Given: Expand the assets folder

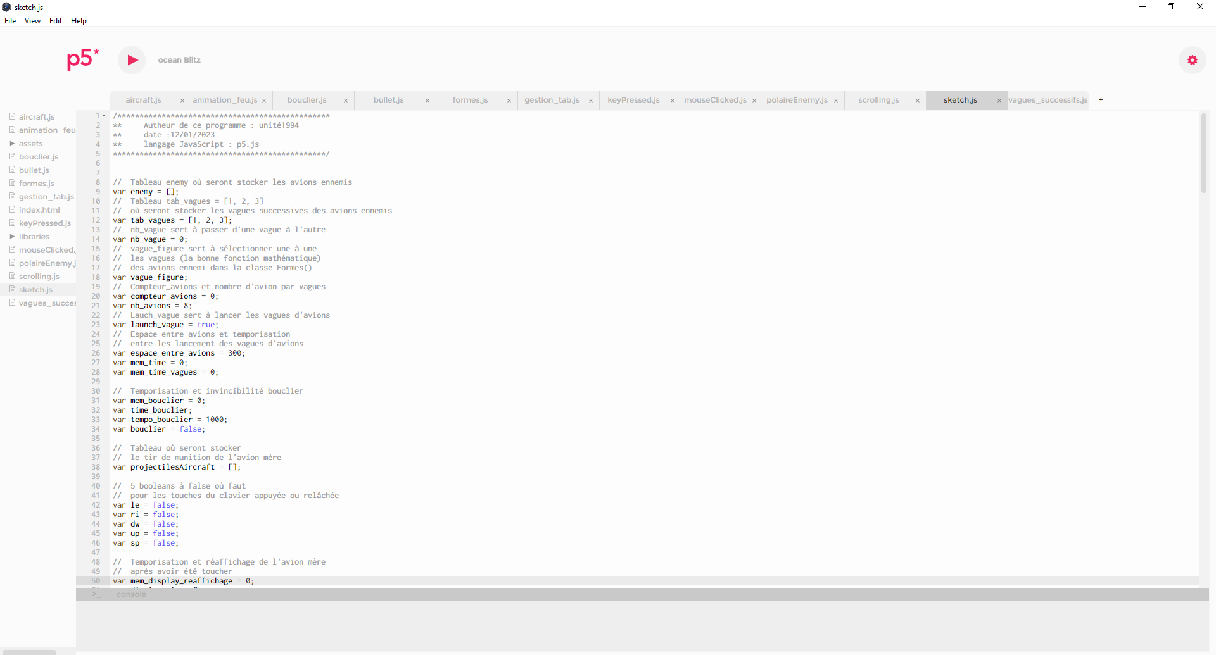Looking at the screenshot, I should [x=12, y=144].
